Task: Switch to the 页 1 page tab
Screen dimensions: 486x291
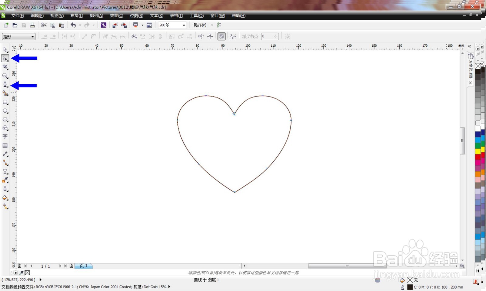Action: [x=84, y=266]
